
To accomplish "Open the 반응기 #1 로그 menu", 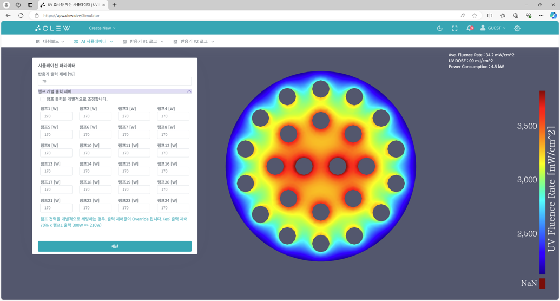I will tap(143, 42).
